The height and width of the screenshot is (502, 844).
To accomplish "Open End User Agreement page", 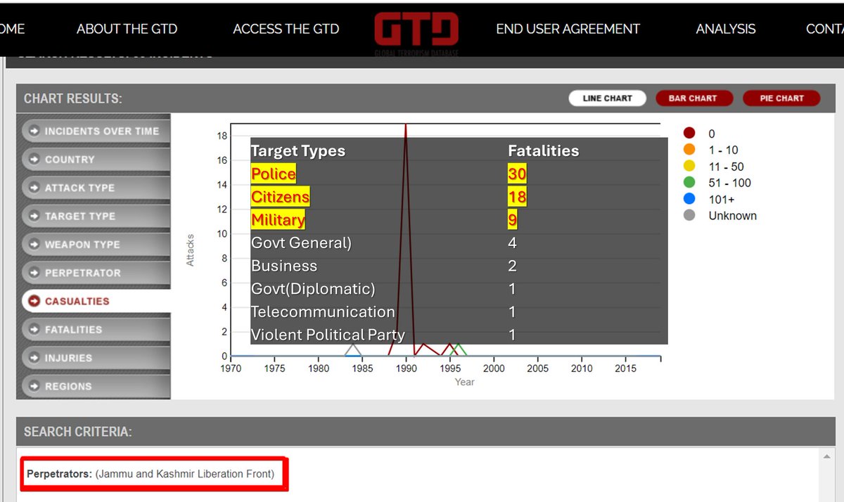I will click(568, 29).
